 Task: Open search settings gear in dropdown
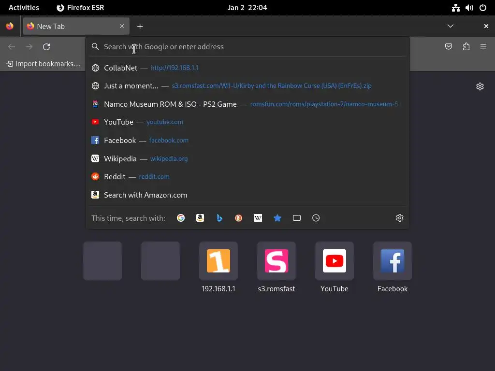[x=400, y=218]
